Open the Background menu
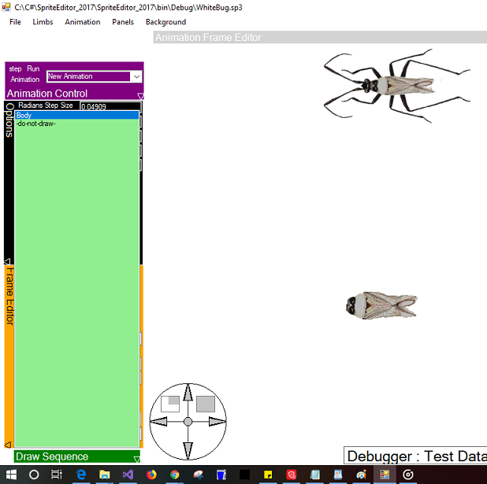487x484 pixels. (x=165, y=22)
